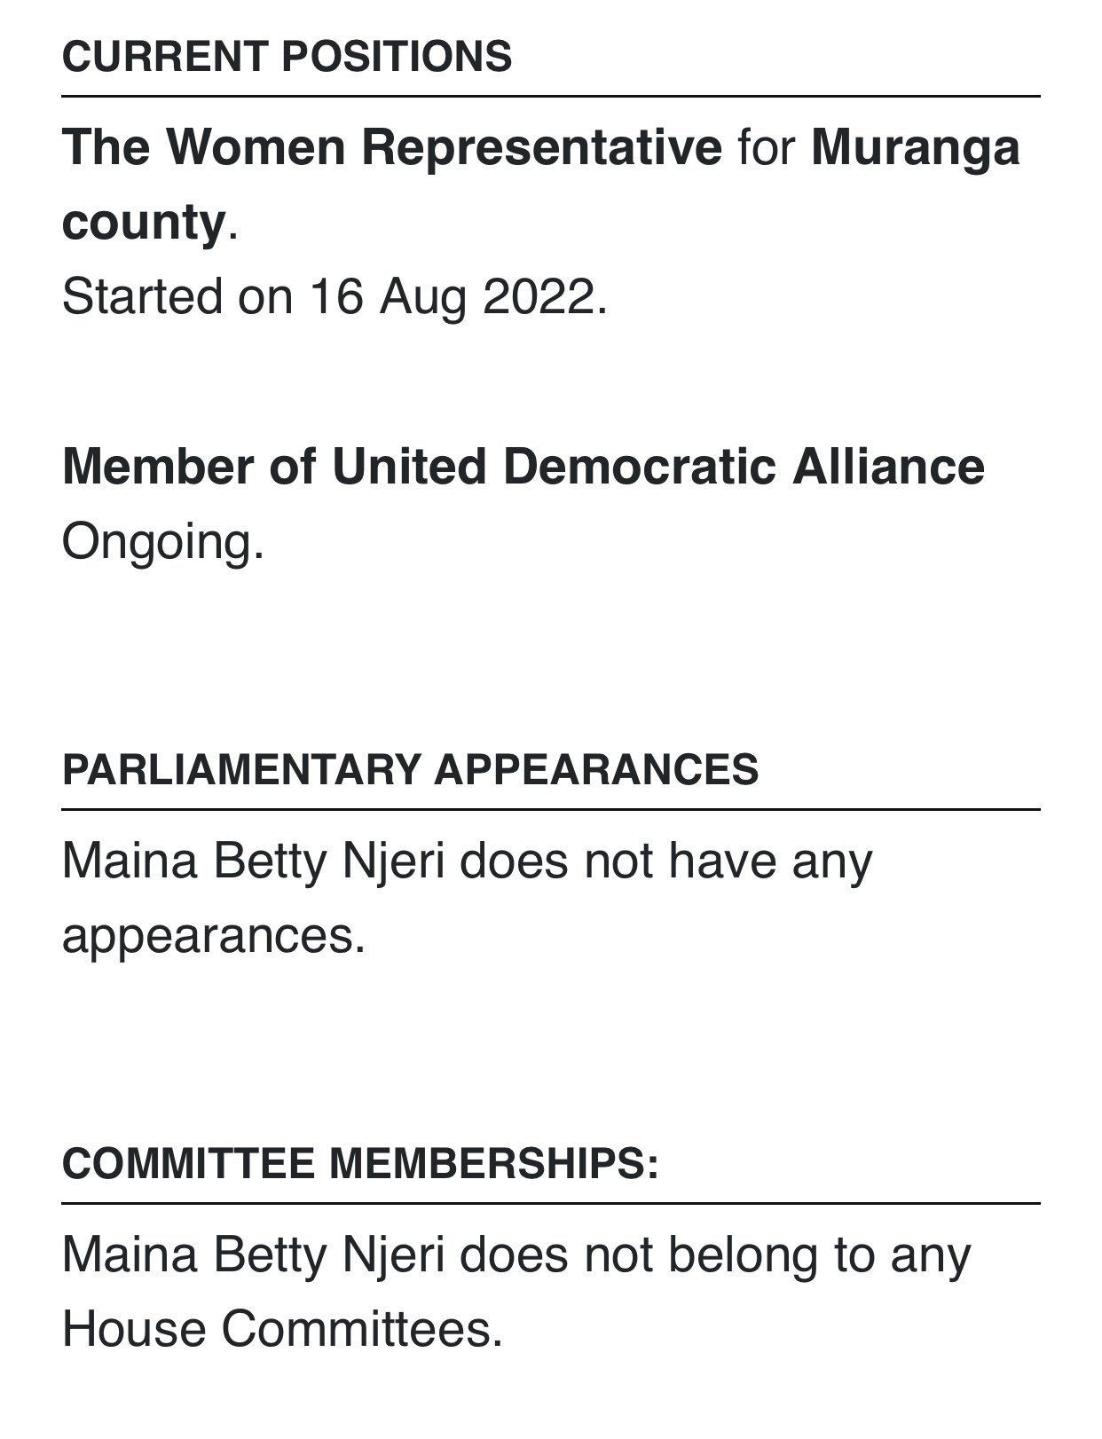Screen dimensions: 1102x1439
Task: Click the divider line under Parliamentary Appearances
Action: (x=550, y=809)
